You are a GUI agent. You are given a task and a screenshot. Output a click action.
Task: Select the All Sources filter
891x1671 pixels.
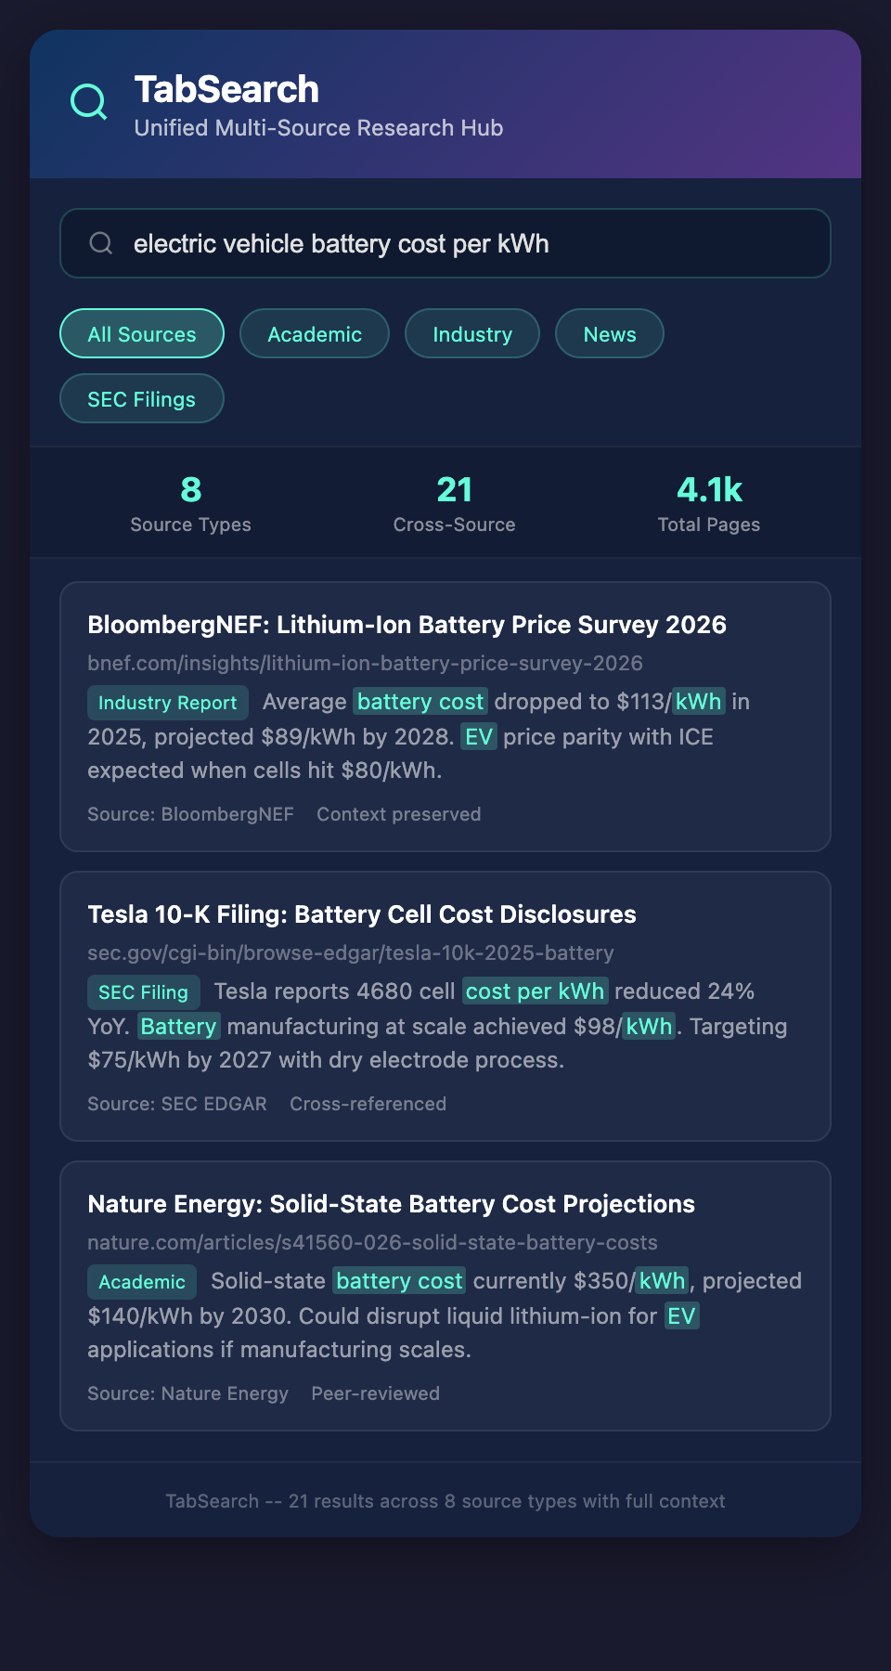(x=142, y=333)
